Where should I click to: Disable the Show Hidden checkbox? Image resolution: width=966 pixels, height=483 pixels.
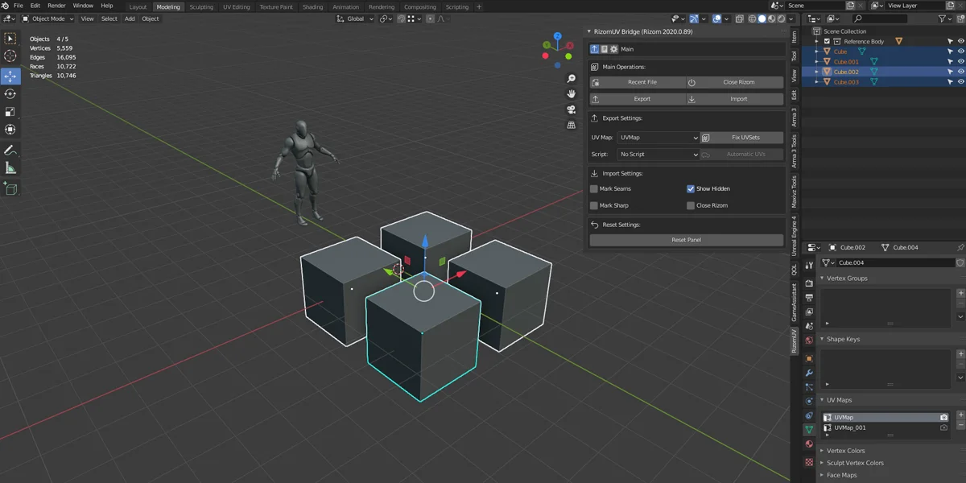click(x=690, y=188)
